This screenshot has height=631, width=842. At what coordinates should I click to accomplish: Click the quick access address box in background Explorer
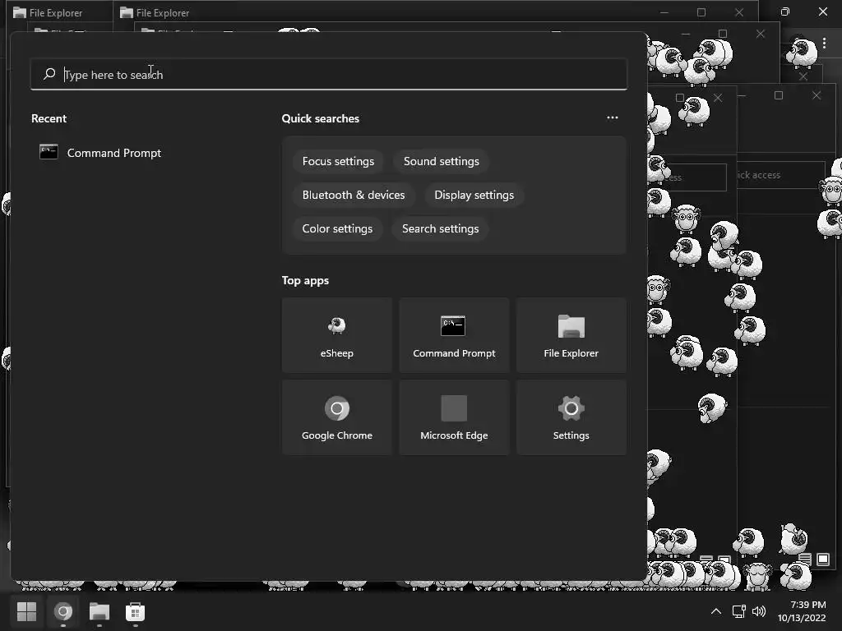click(x=781, y=175)
